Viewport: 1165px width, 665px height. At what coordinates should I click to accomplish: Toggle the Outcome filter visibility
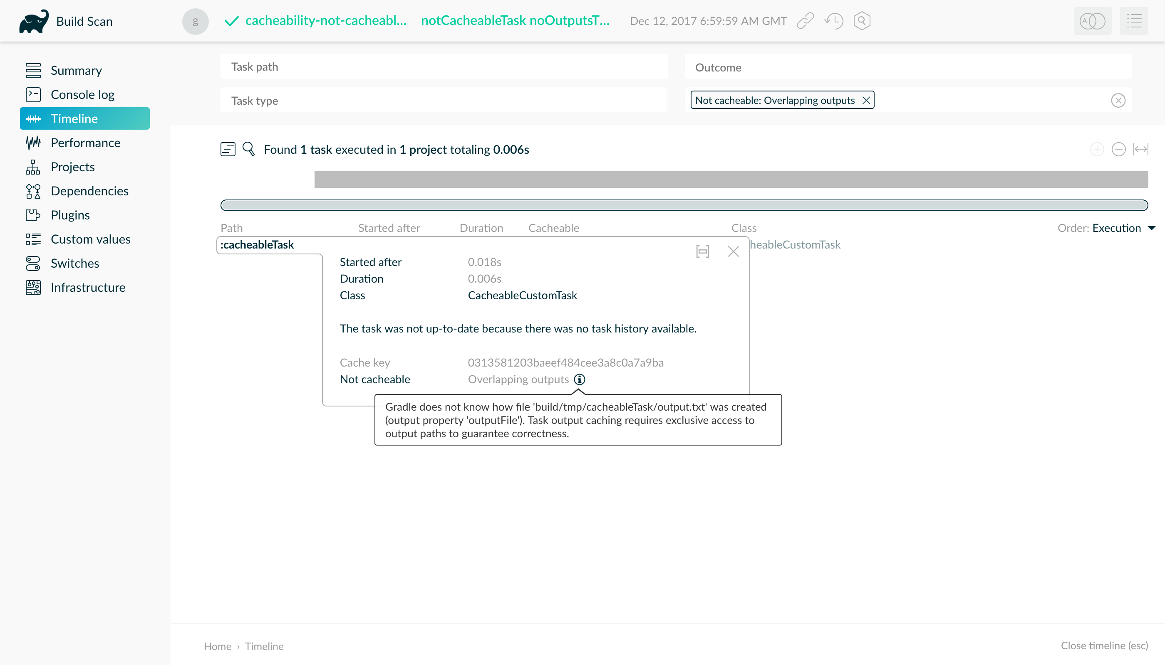click(x=1118, y=100)
